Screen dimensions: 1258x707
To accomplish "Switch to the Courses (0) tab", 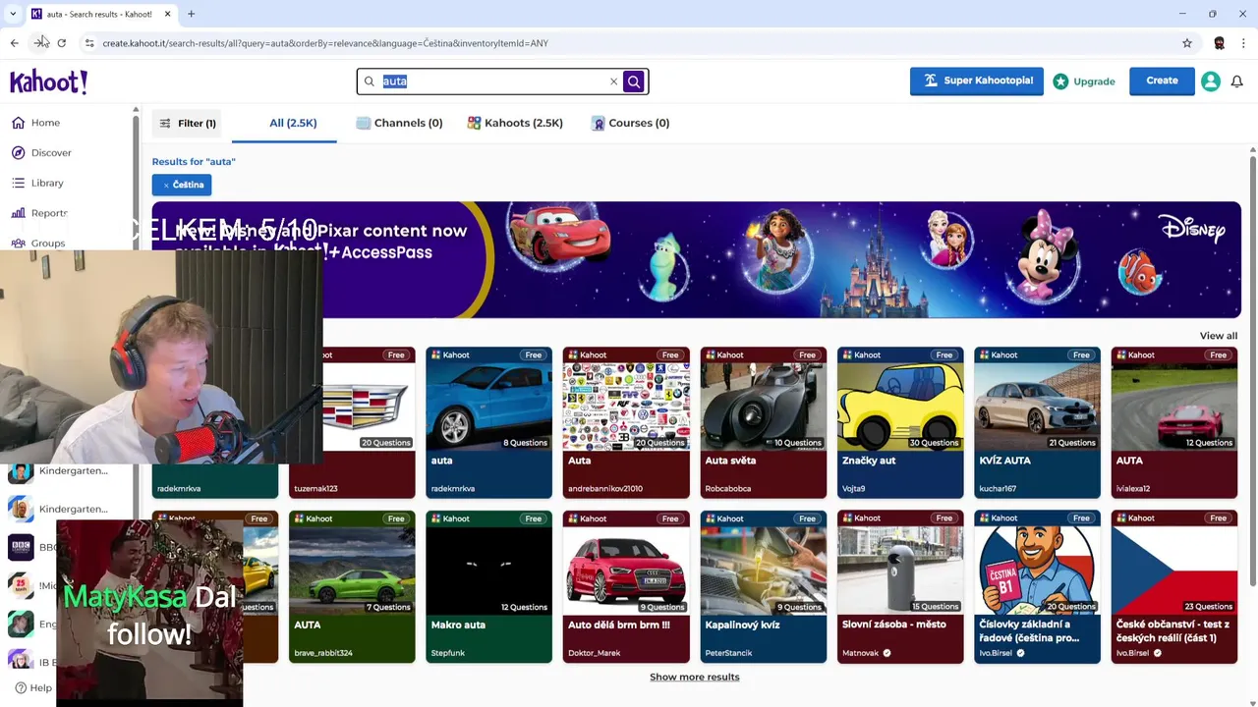I will click(x=630, y=123).
